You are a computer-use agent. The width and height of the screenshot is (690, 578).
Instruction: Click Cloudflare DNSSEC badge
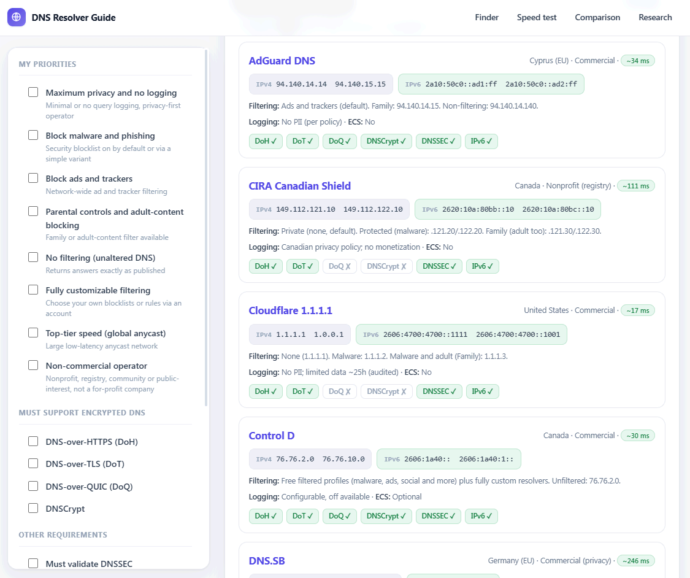point(440,391)
